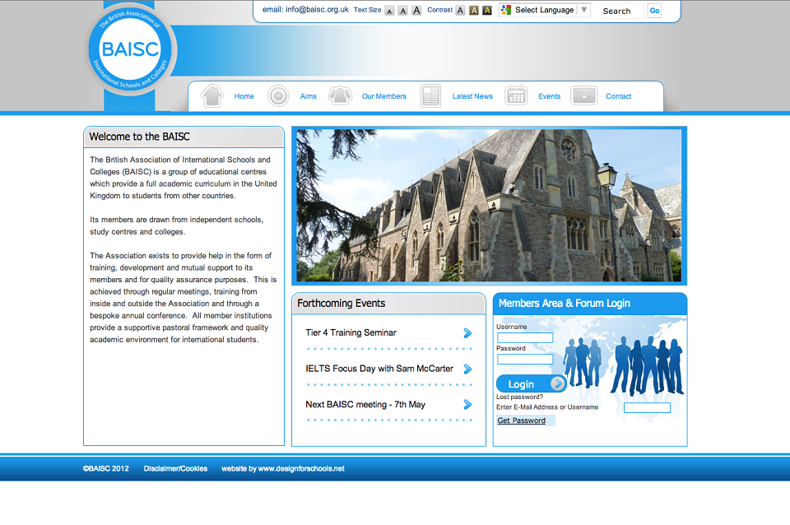Viewport: 790px width, 525px height.
Task: Click Members Area & Forum Login heading
Action: [565, 304]
